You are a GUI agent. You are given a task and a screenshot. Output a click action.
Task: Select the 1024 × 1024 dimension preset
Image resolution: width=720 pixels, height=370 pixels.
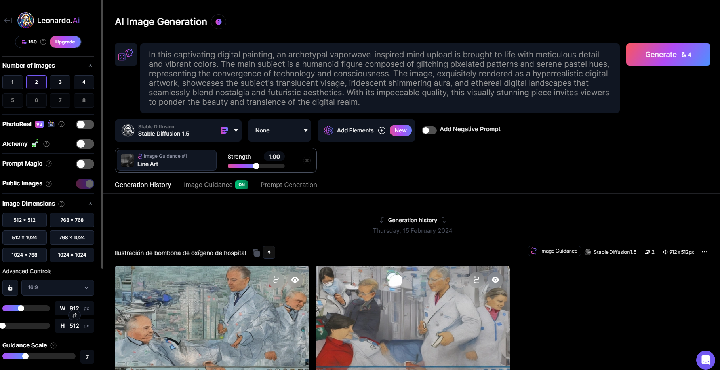point(72,255)
